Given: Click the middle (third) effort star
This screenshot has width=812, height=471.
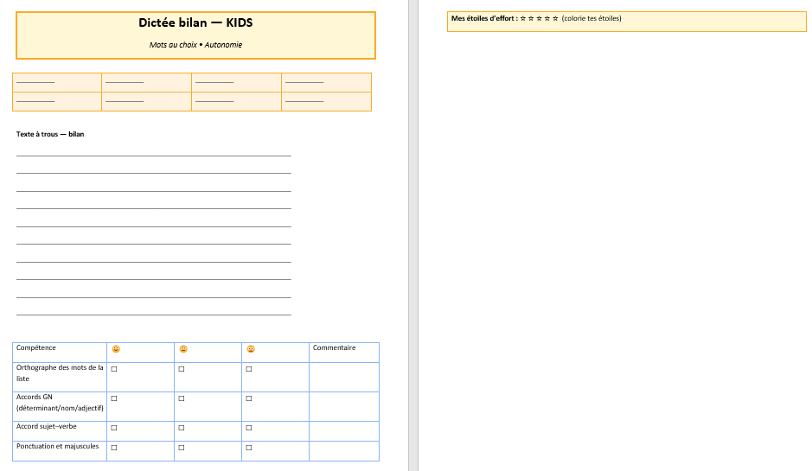Looking at the screenshot, I should (539, 18).
